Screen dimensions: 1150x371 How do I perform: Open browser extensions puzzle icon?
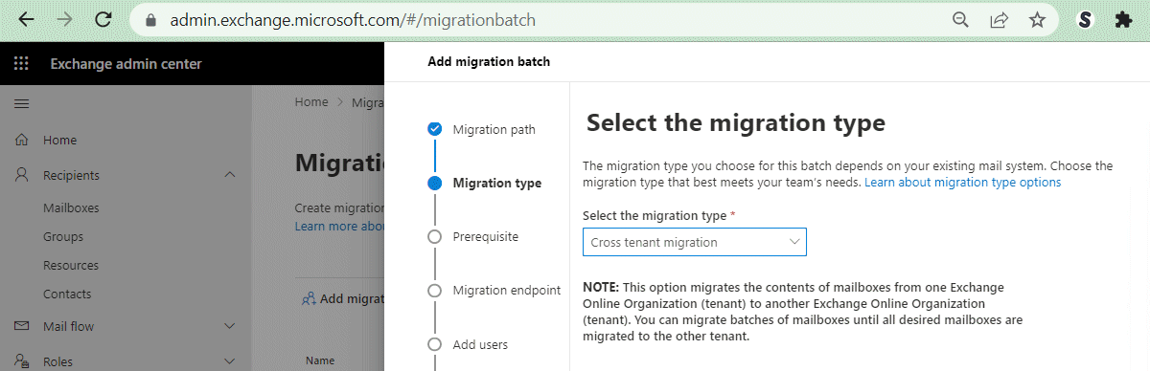[1124, 19]
